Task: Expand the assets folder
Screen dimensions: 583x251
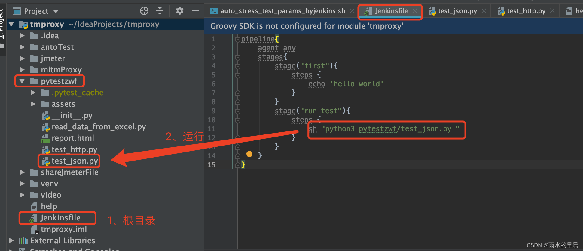Action: pyautogui.click(x=33, y=104)
